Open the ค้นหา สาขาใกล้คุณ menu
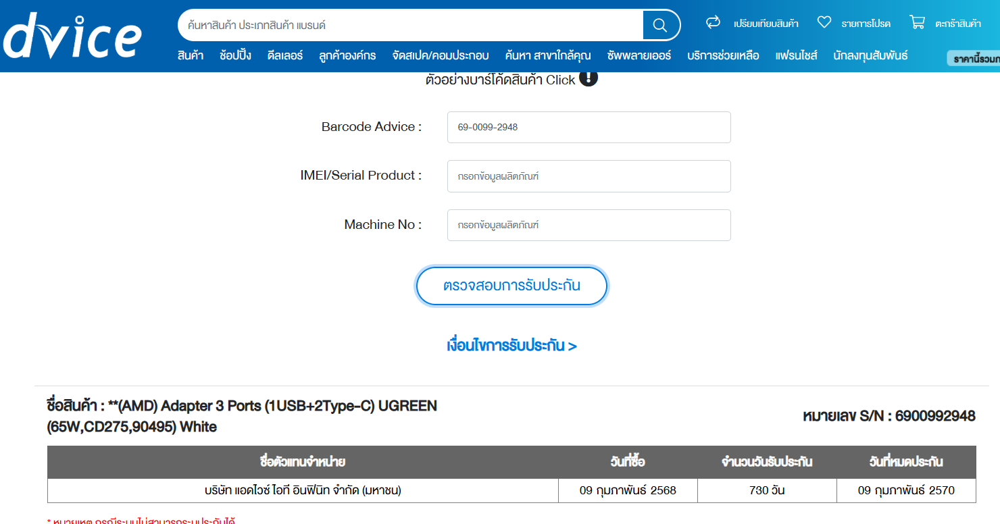Image resolution: width=1000 pixels, height=524 pixels. coord(548,55)
